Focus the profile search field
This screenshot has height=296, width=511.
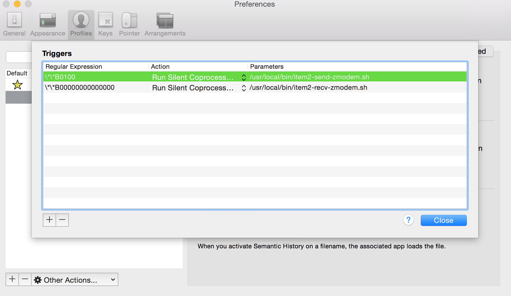click(19, 57)
